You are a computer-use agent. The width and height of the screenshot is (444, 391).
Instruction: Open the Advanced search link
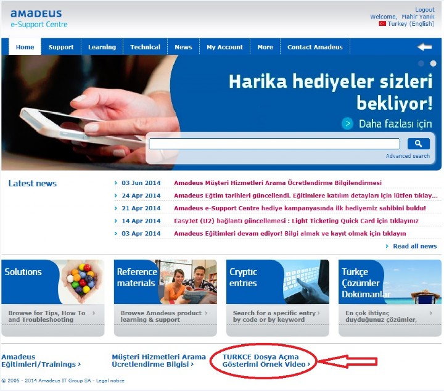(x=408, y=156)
